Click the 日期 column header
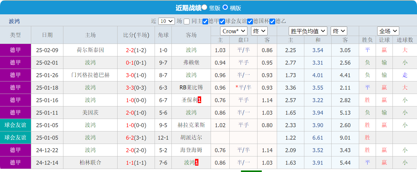This screenshot has height=172, width=417. tap(47, 35)
